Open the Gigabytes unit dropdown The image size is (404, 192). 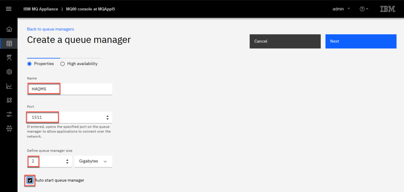[x=93, y=161]
